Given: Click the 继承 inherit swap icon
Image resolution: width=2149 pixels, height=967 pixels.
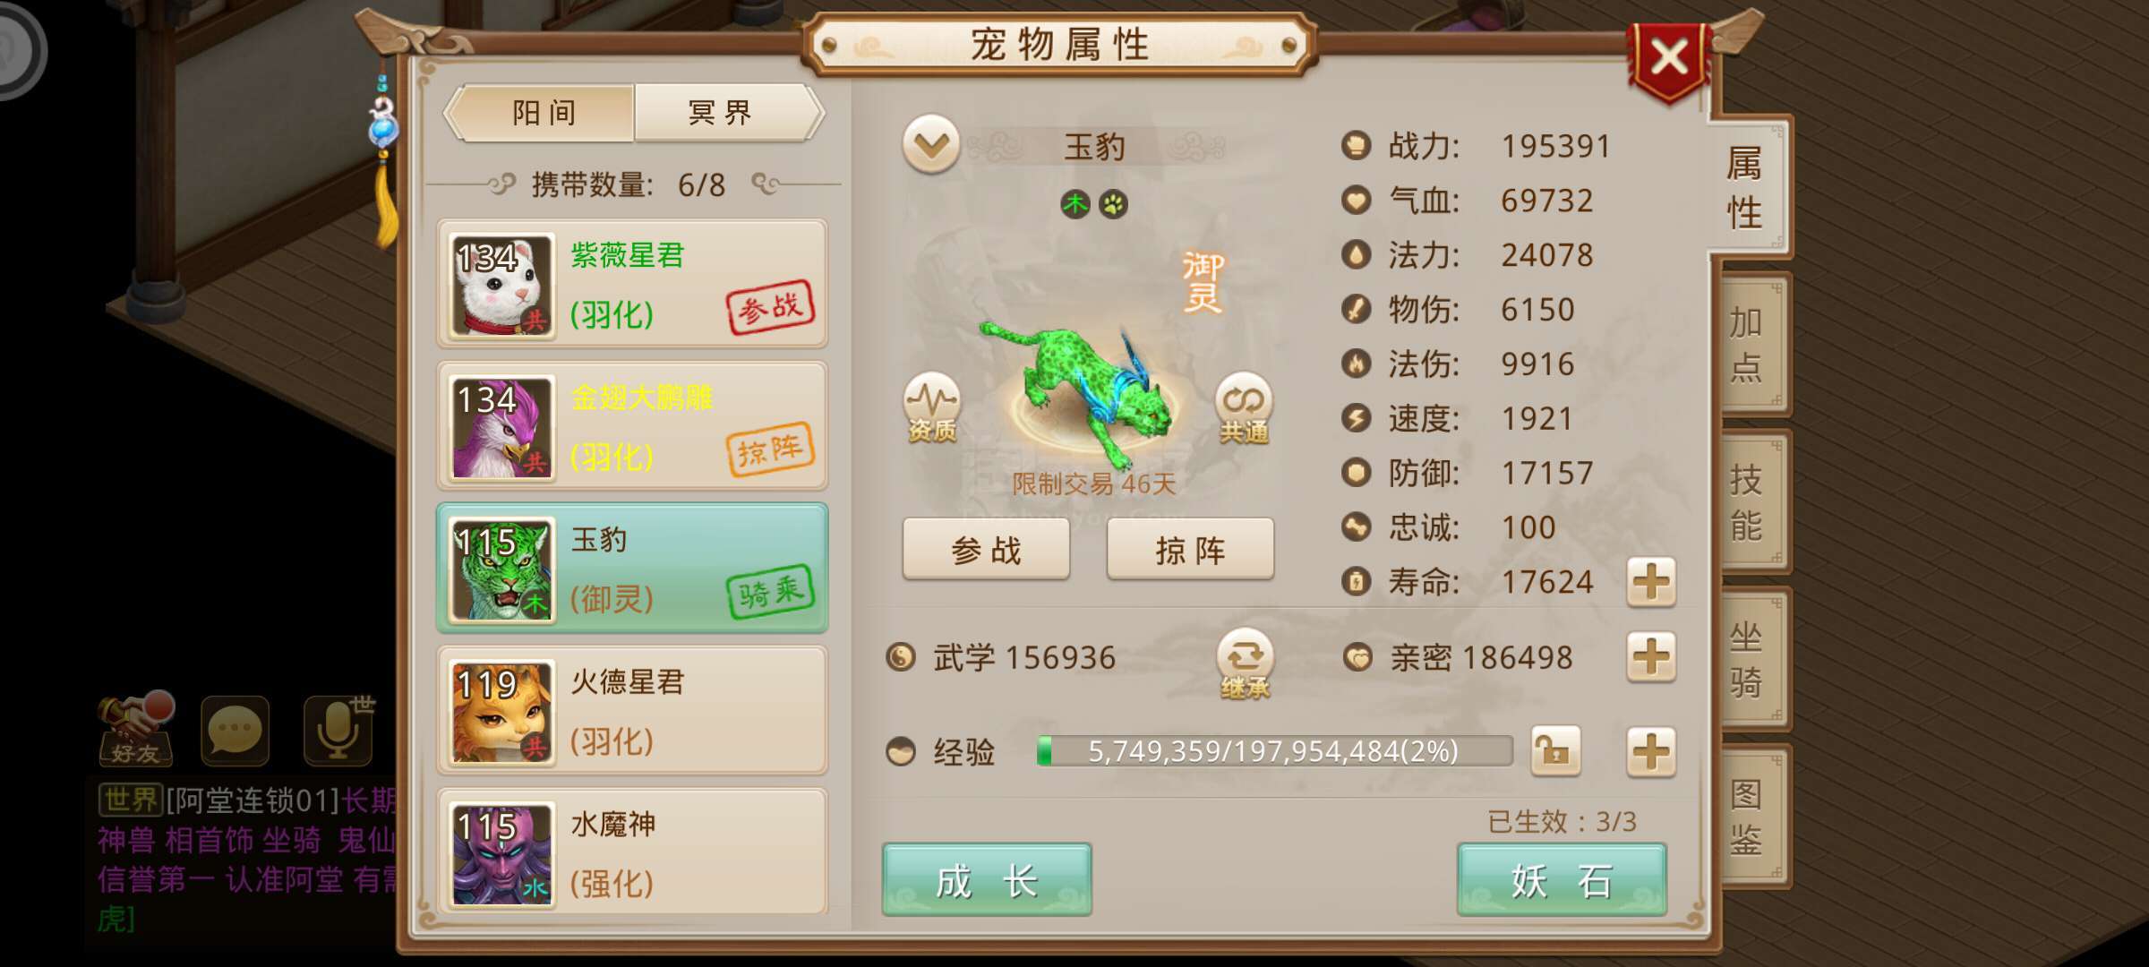Looking at the screenshot, I should (1245, 664).
